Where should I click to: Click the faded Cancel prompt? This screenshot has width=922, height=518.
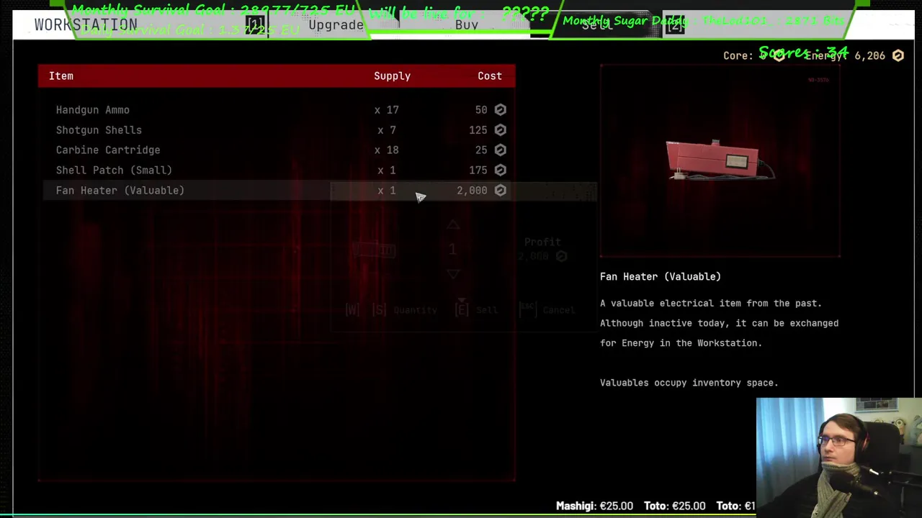point(549,310)
